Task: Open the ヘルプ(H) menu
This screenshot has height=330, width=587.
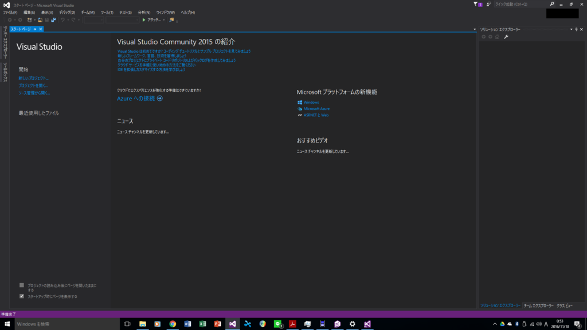Action: coord(188,13)
